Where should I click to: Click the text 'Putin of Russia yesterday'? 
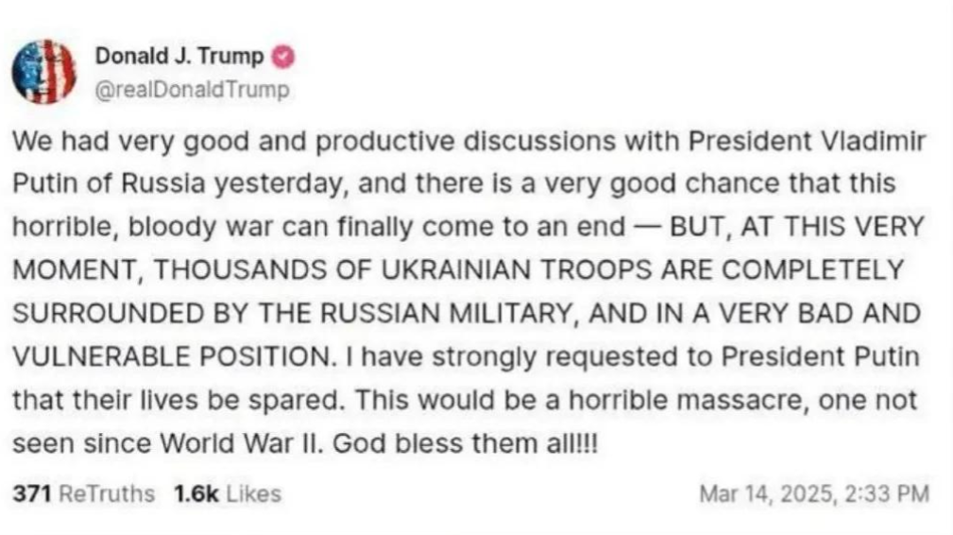pyautogui.click(x=180, y=183)
